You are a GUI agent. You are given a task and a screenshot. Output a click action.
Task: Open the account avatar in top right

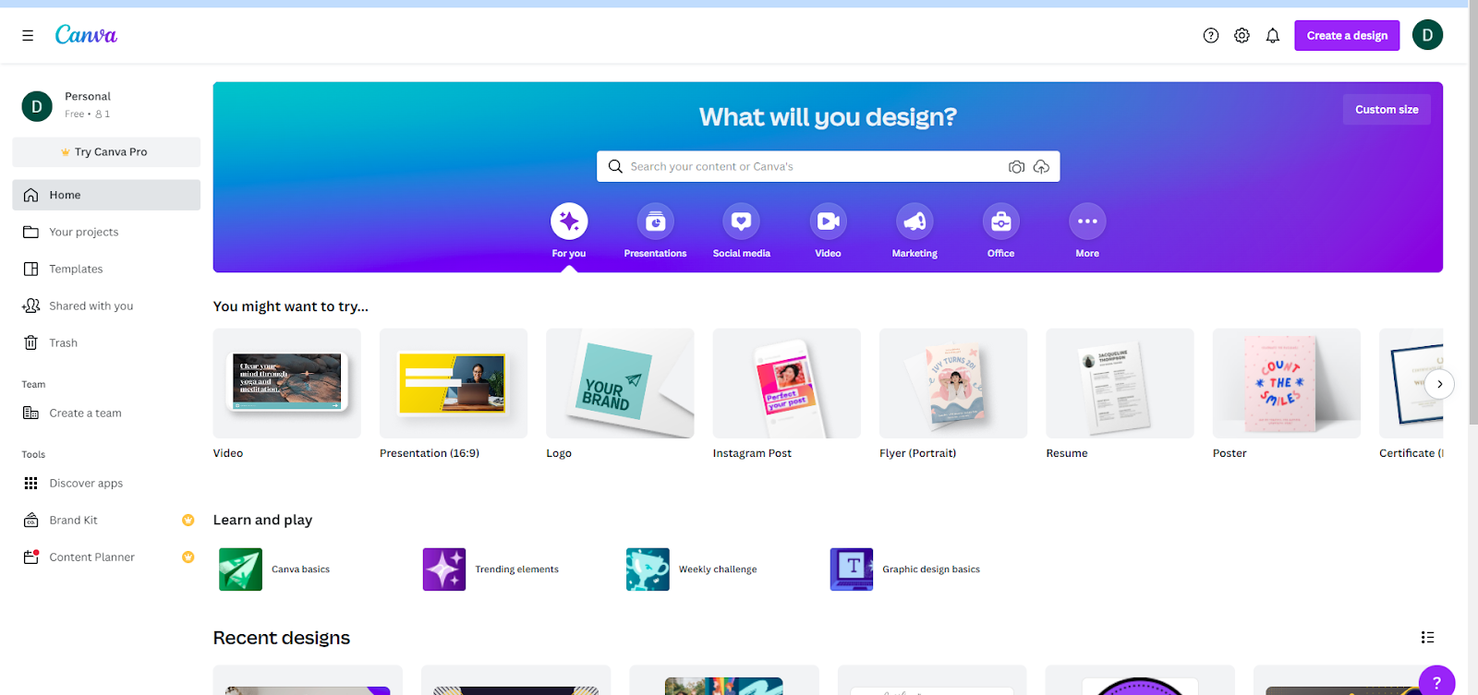pyautogui.click(x=1427, y=35)
